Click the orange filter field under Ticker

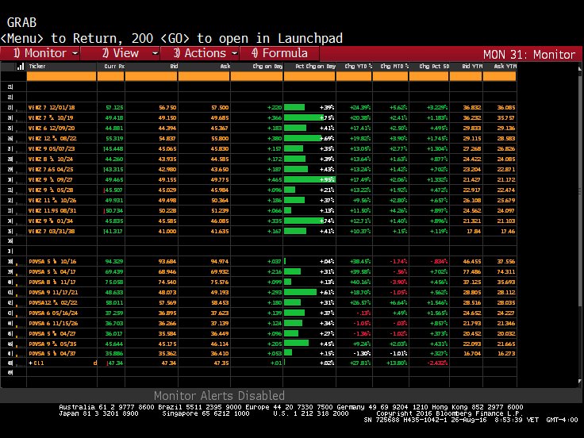pyautogui.click(x=61, y=76)
